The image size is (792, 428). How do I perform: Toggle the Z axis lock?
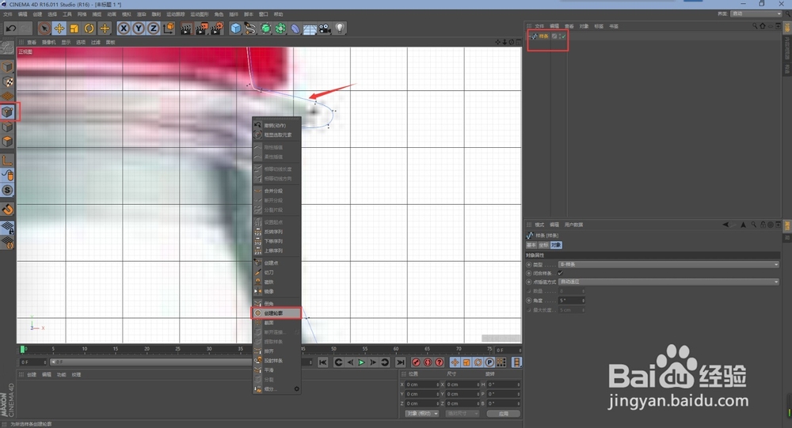tap(153, 28)
